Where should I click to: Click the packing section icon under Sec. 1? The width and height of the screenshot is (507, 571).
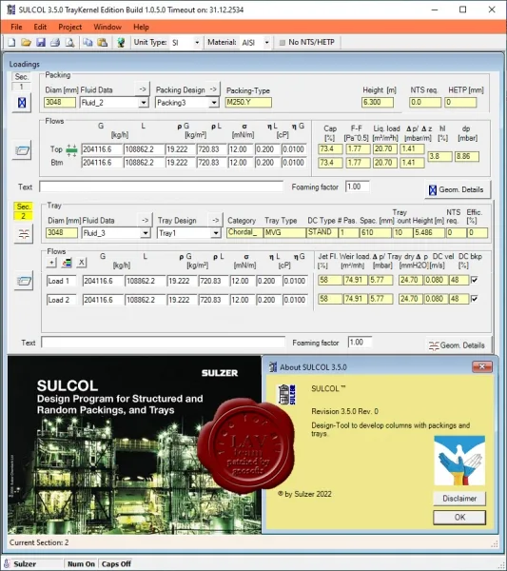pos(22,103)
